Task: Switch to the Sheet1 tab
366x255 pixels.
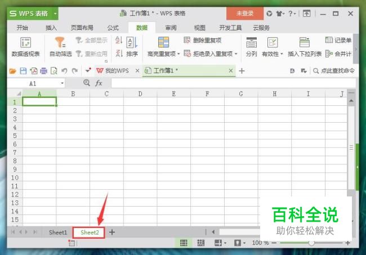Action: pyautogui.click(x=58, y=232)
